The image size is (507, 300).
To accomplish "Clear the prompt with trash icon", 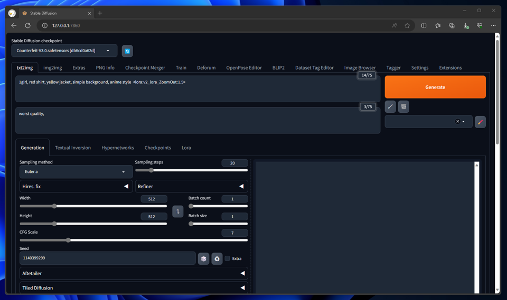I will click(x=403, y=107).
